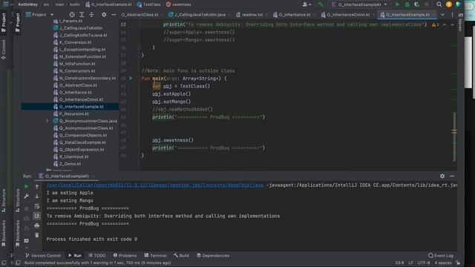Minimize the Run tool window

click(452, 176)
